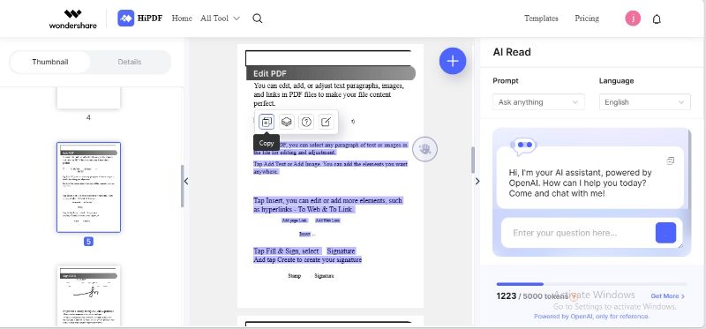Click the thumbnail panel scrollbar
The image size is (706, 329).
click(182, 186)
